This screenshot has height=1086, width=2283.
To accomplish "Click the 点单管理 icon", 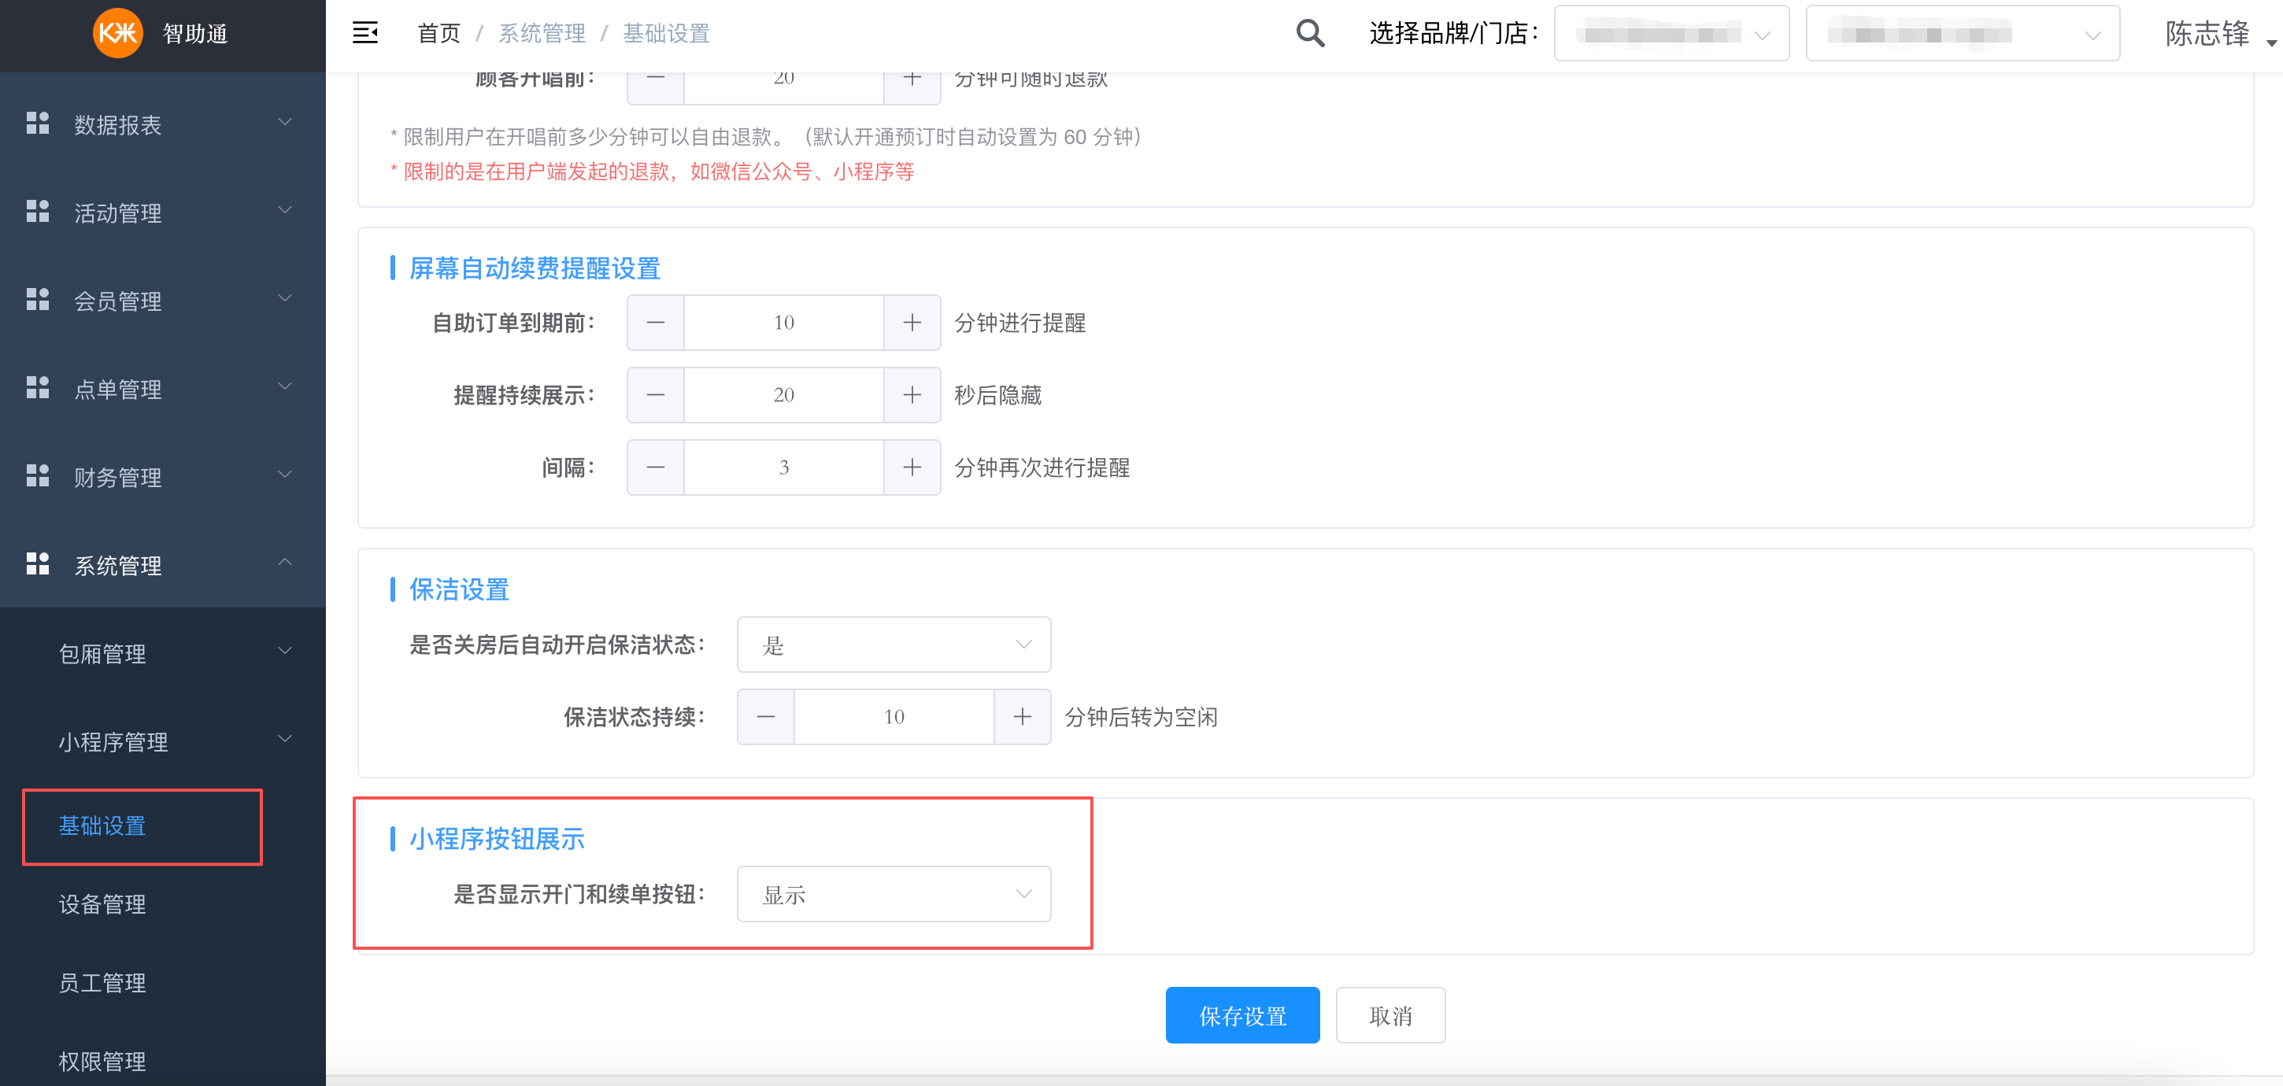I will 37,387.
